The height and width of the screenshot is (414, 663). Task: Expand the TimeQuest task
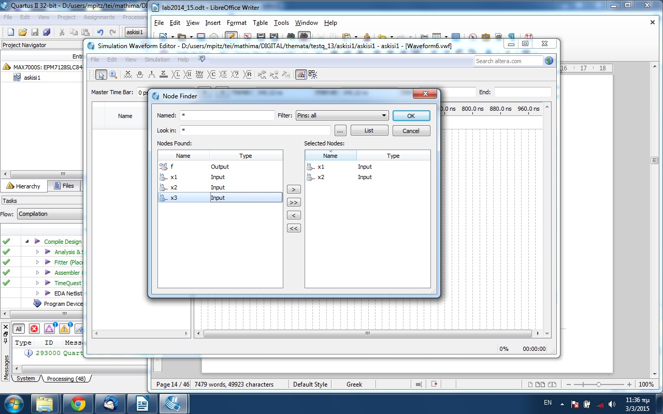click(x=37, y=283)
